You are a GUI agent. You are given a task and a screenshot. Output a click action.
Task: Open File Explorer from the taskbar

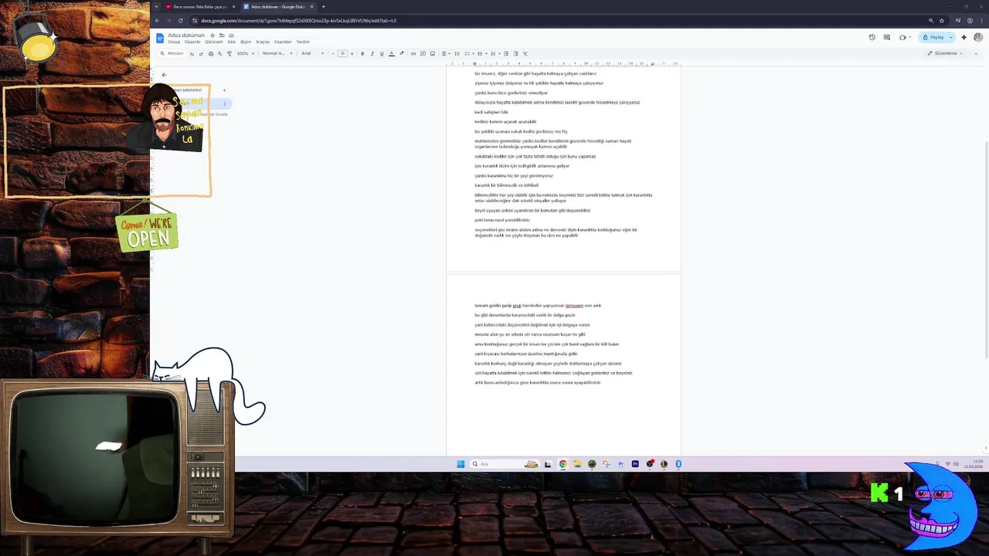click(x=577, y=464)
